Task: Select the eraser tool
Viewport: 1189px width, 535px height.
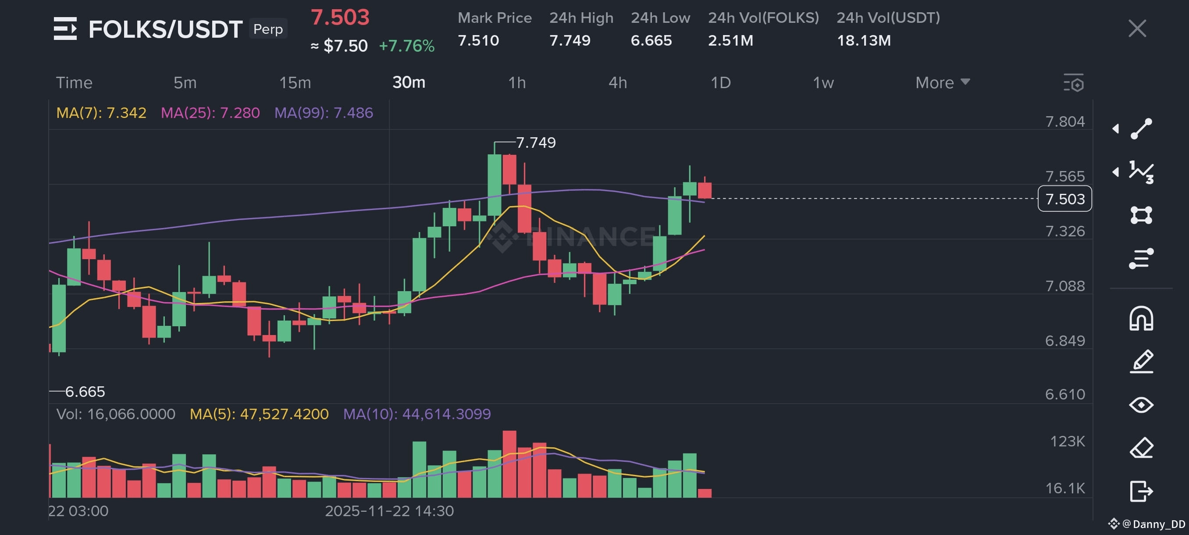Action: click(x=1141, y=448)
